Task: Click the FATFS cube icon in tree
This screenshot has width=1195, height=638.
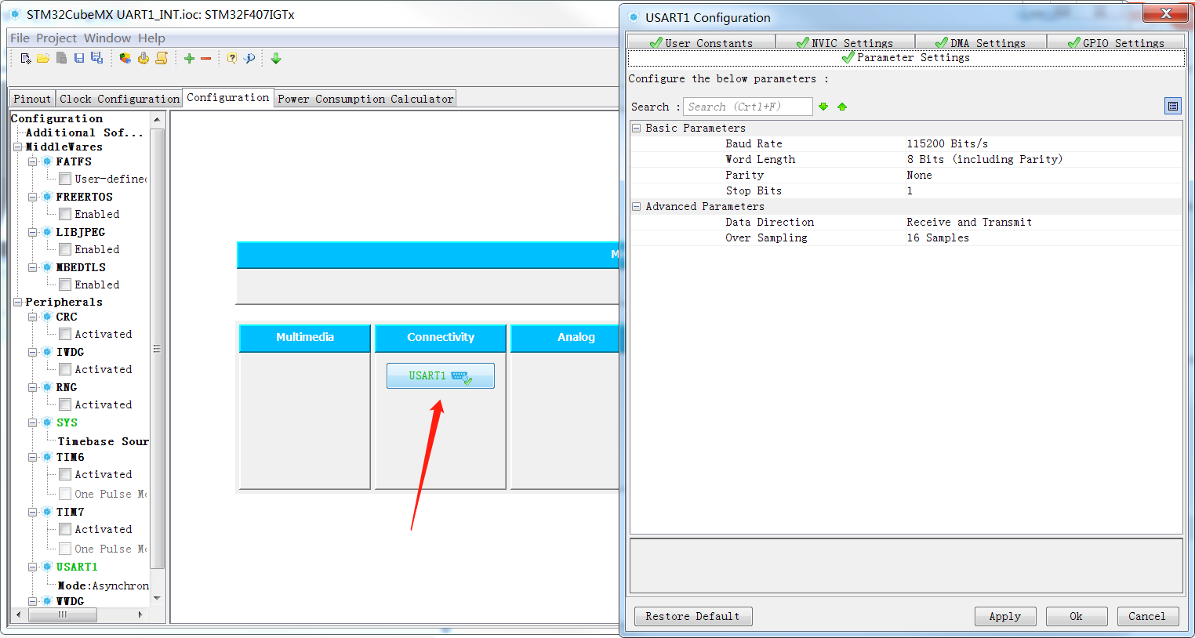Action: point(47,161)
